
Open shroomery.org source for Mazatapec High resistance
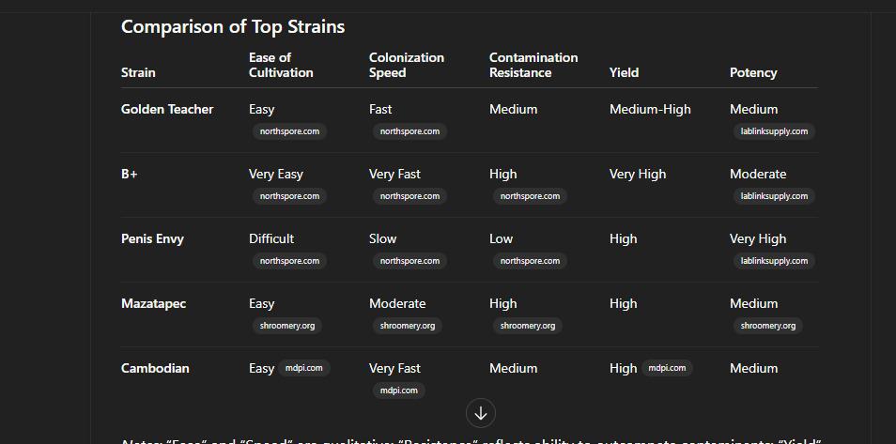[528, 326]
